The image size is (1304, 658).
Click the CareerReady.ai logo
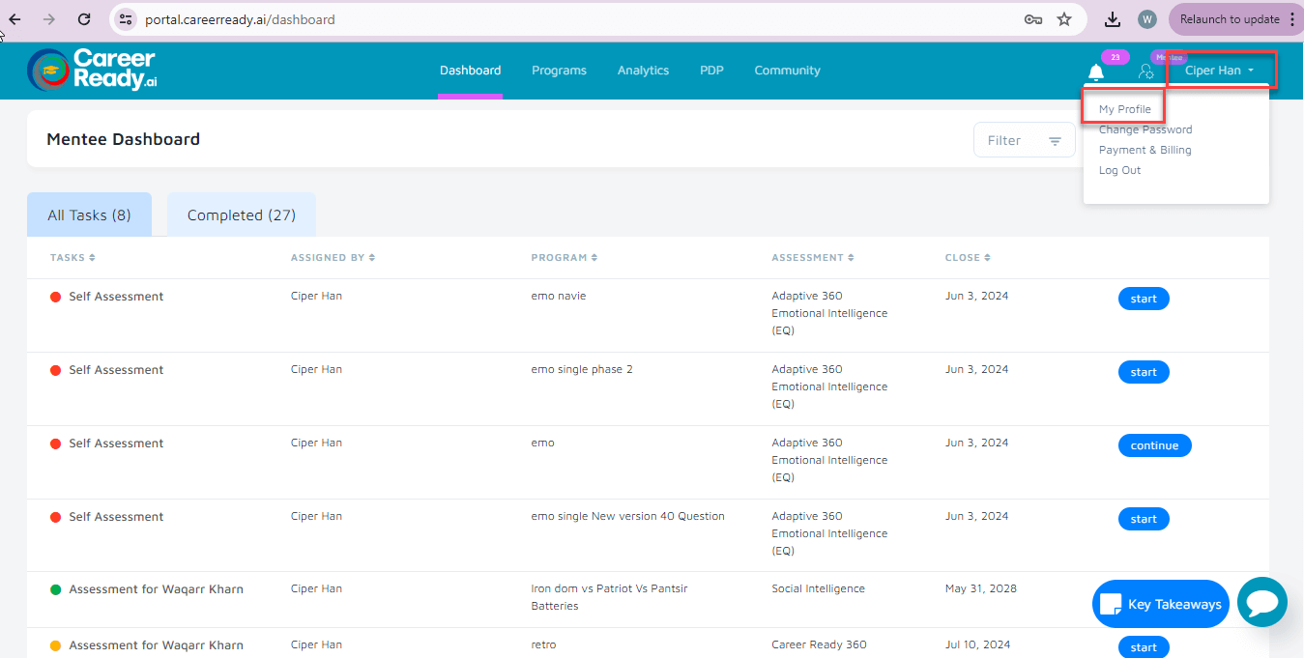[x=93, y=70]
